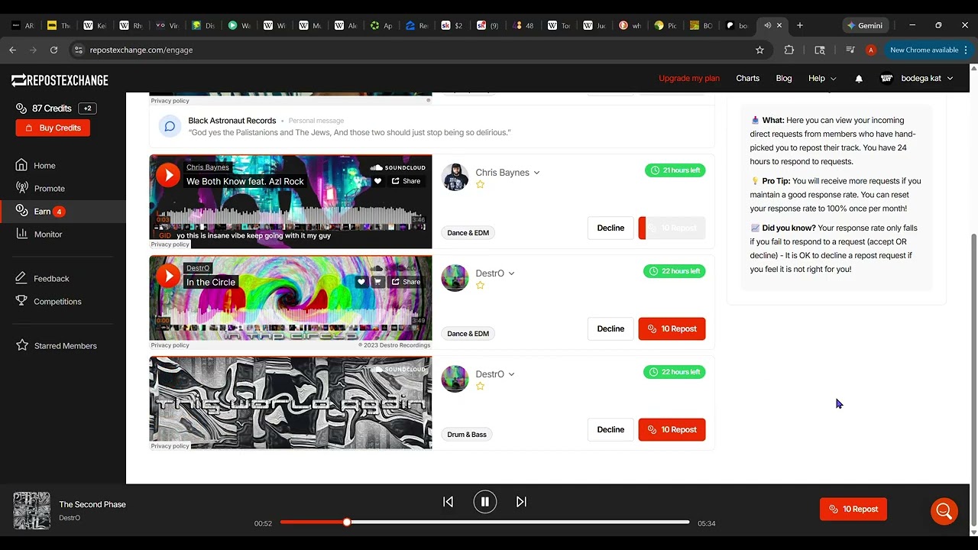978x550 pixels.
Task: Repost In the Circle for 10 credits
Action: coord(672,328)
